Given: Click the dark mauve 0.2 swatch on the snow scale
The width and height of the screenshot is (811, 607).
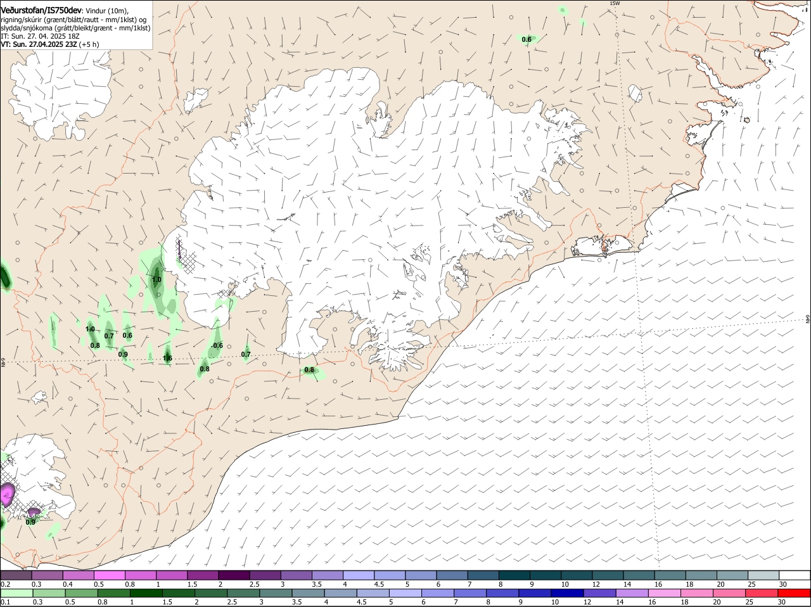Looking at the screenshot, I should tap(16, 575).
